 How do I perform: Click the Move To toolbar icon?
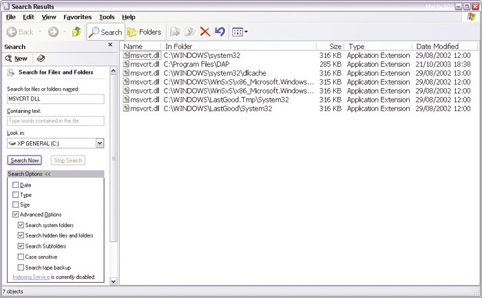[175, 32]
